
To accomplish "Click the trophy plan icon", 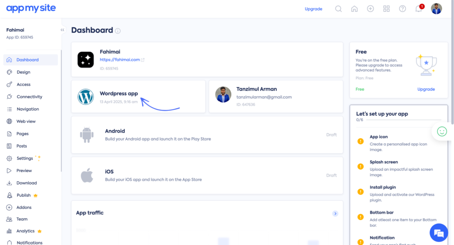I will [x=426, y=65].
